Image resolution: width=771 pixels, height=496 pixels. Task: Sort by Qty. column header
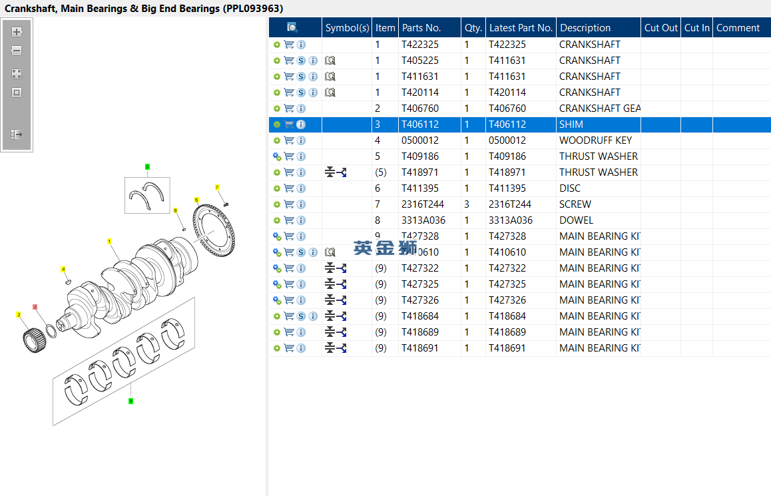tap(473, 27)
